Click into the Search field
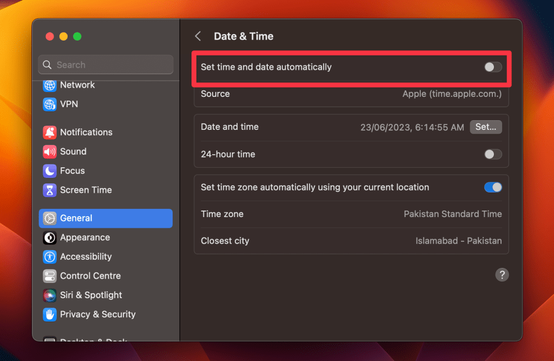Image resolution: width=554 pixels, height=361 pixels. click(x=105, y=65)
